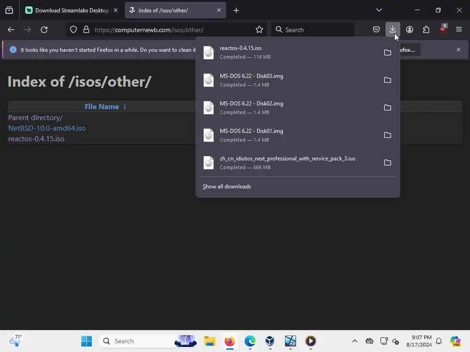Image resolution: width=470 pixels, height=352 pixels.
Task: Open downloaded MS-DOS 6.22 - Disk03.img entry
Action: pyautogui.click(x=289, y=80)
